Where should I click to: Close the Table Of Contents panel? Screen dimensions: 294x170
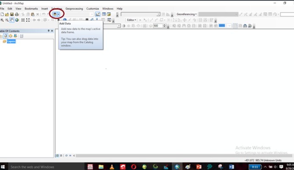(52, 31)
